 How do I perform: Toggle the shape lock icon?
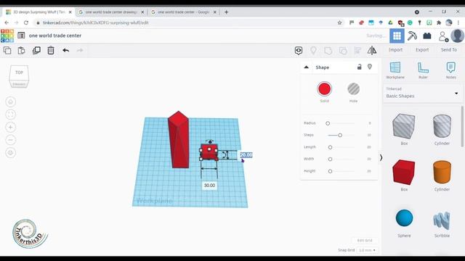click(360, 67)
